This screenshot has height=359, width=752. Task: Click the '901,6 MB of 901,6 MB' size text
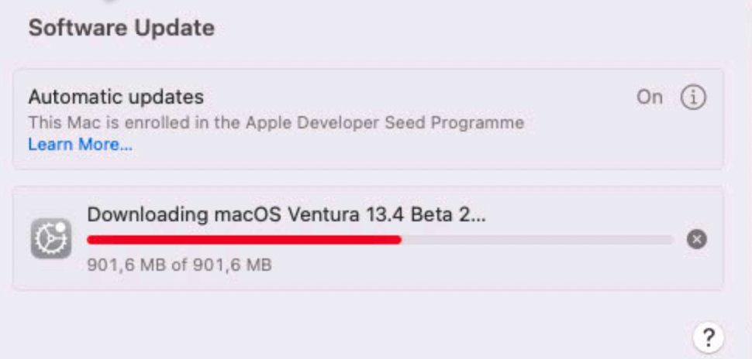pos(179,265)
